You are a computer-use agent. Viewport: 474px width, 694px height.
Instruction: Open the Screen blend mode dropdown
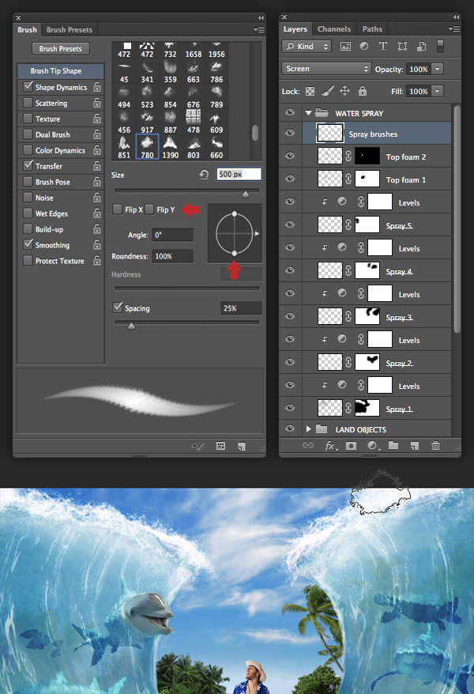point(326,69)
